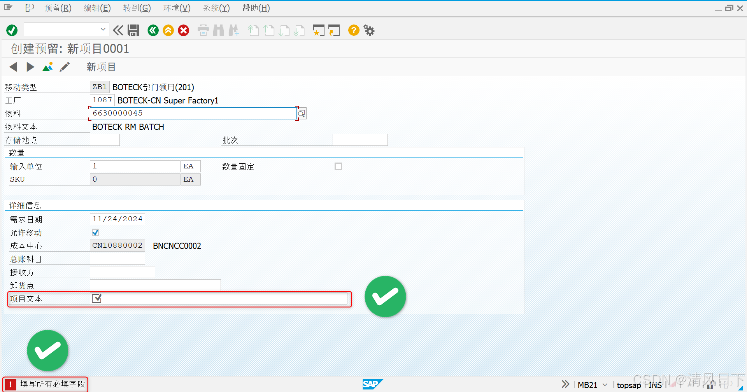The height and width of the screenshot is (392, 747).
Task: Go to Previous Page icon
Action: 269,30
